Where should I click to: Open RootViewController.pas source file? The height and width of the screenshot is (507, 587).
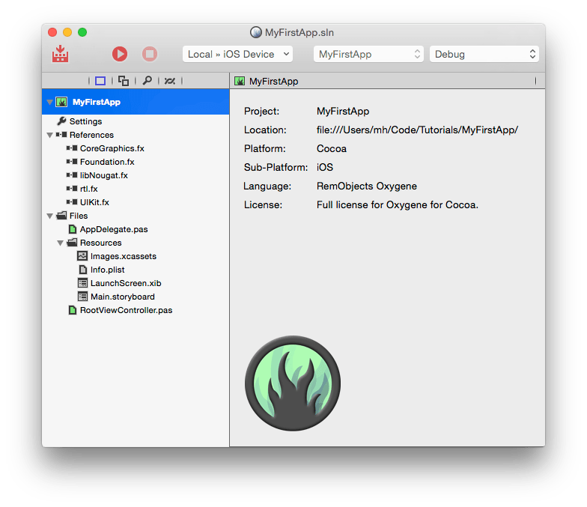pos(126,310)
